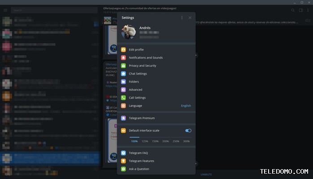Toggle the Default interface scale switch
The height and width of the screenshot is (179, 313).
(x=188, y=131)
